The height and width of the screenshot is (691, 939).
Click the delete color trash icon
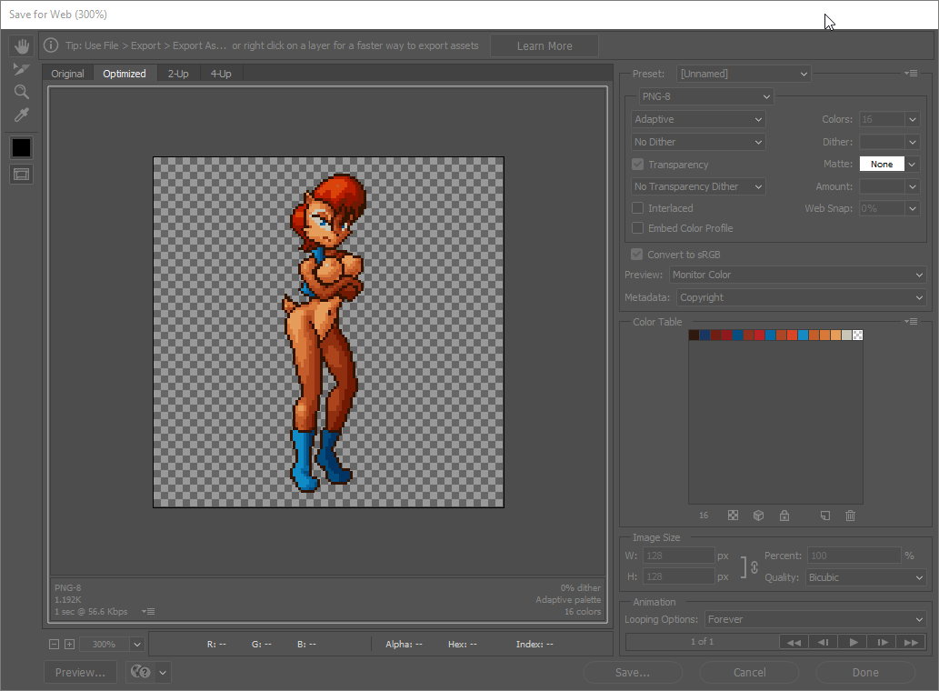click(x=850, y=516)
